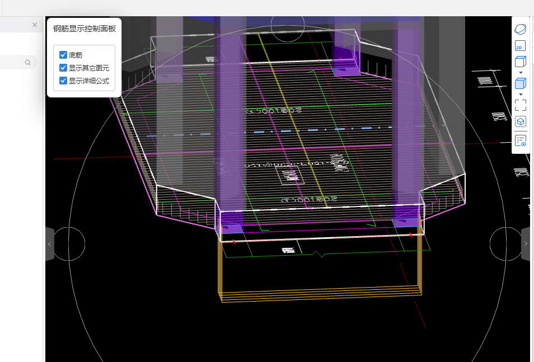Viewport: 534px width, 362px height.
Task: Click the 钢筋显示控制面板 title
Action: (85, 29)
